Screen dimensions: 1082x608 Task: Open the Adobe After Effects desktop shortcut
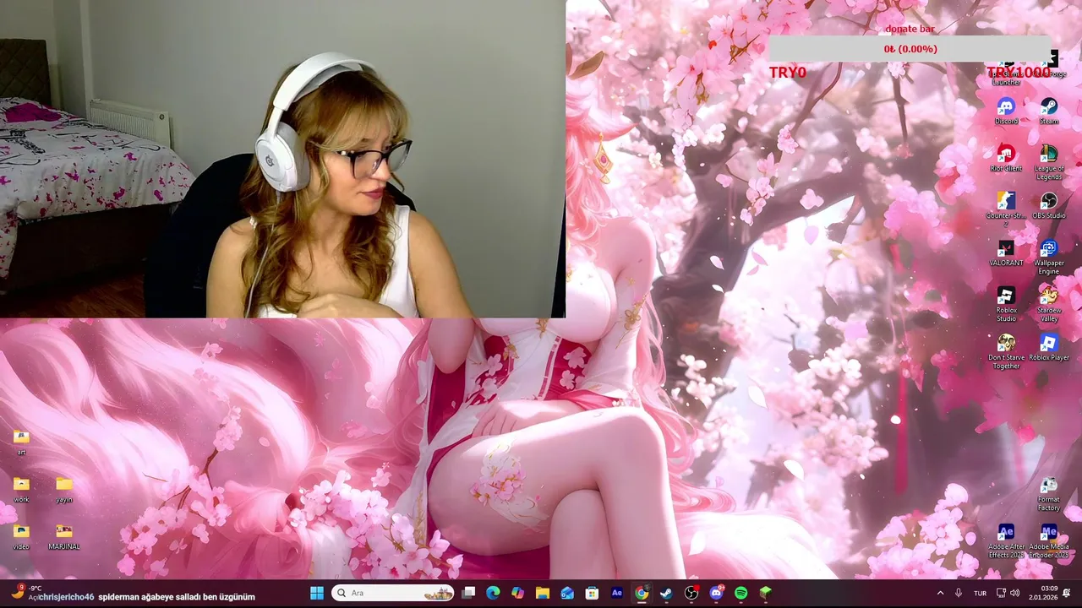point(1006,541)
